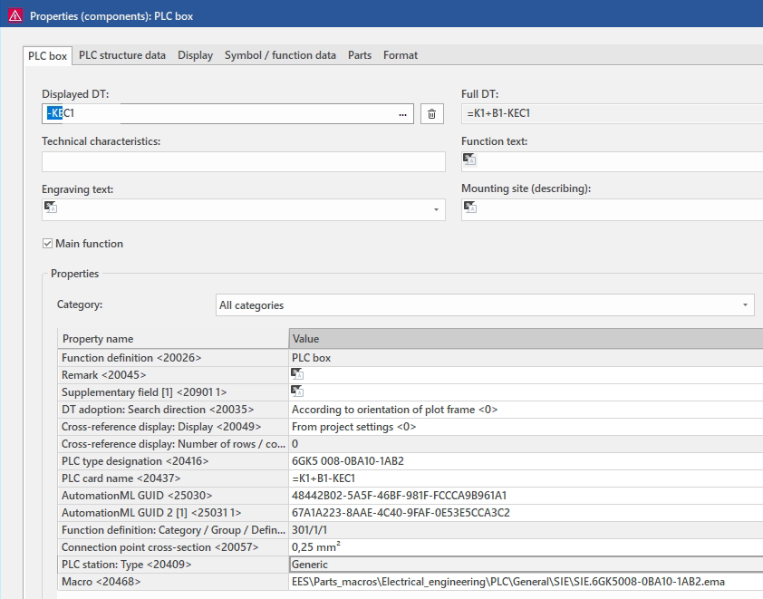Click the translation icon in Function text field
This screenshot has height=599, width=763.
469,159
